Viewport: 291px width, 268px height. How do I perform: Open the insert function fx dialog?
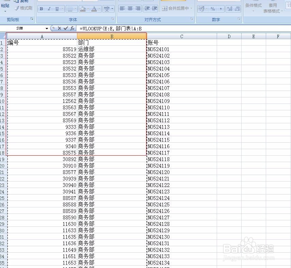pos(72,28)
